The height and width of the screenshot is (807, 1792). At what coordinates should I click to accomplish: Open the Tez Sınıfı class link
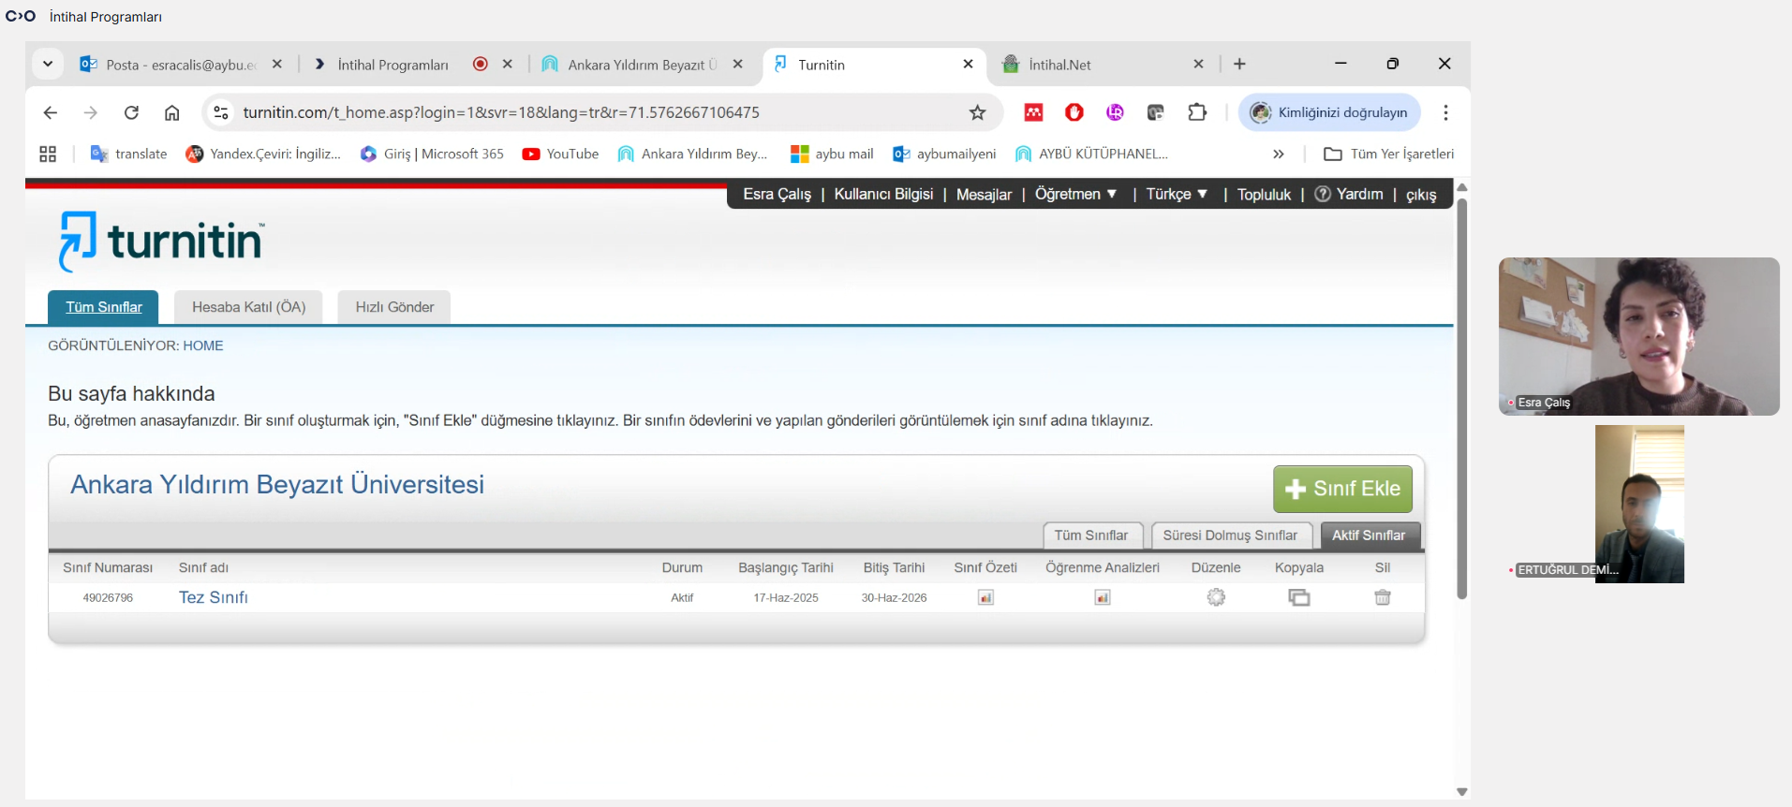[214, 597]
